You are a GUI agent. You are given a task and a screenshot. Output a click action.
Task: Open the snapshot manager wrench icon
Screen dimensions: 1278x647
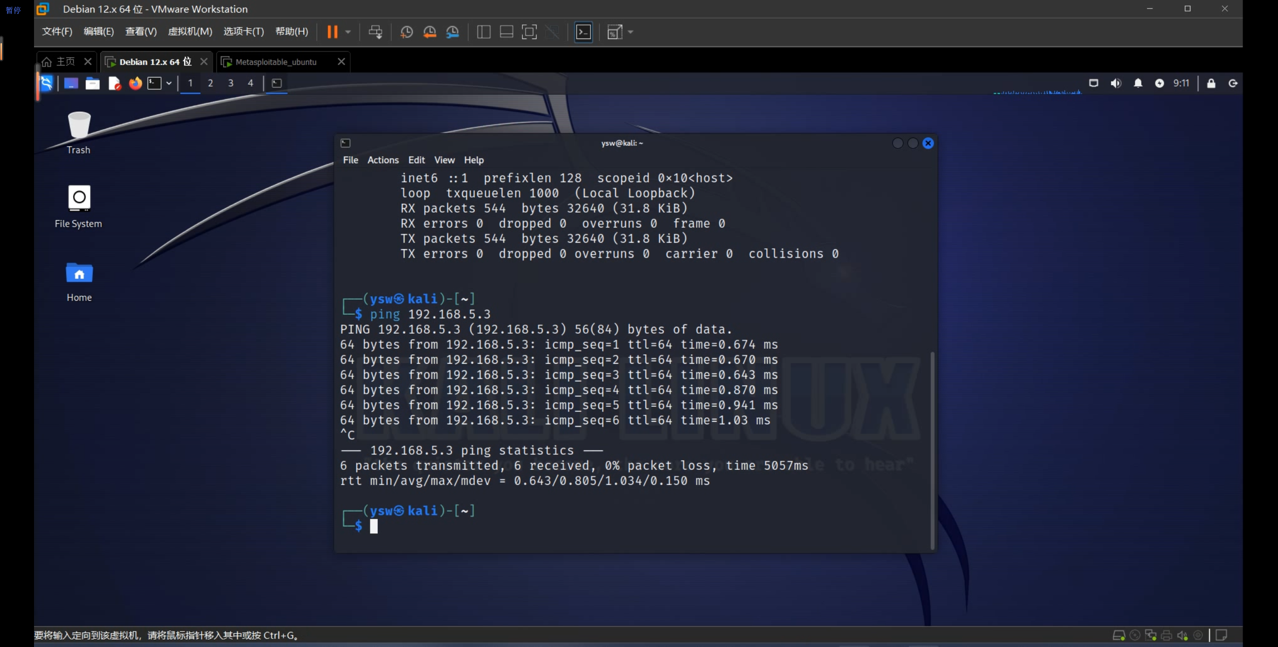coord(452,32)
